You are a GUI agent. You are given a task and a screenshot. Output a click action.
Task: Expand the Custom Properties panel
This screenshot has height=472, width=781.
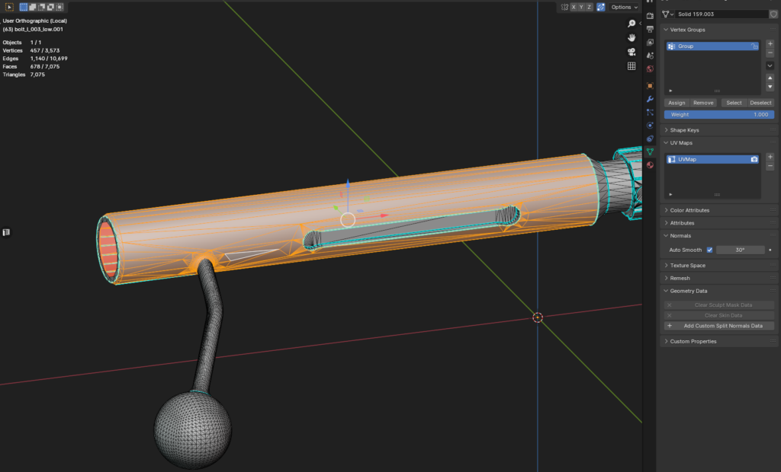pos(666,342)
